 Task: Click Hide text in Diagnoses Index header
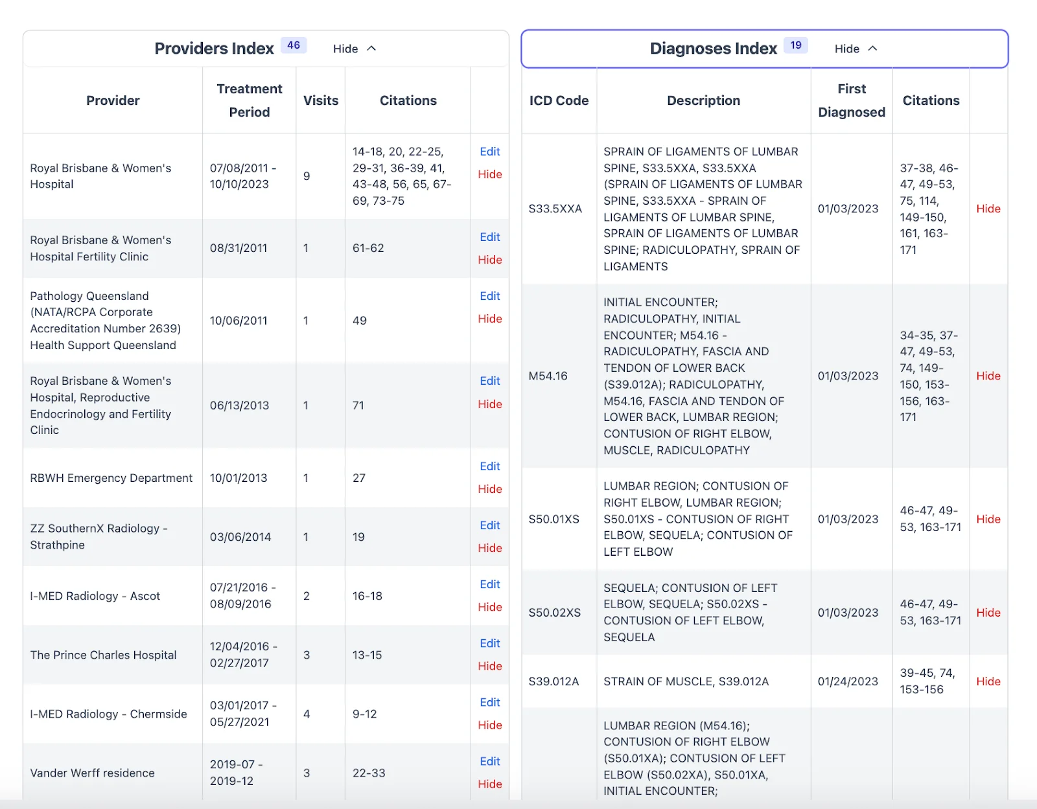pos(846,49)
